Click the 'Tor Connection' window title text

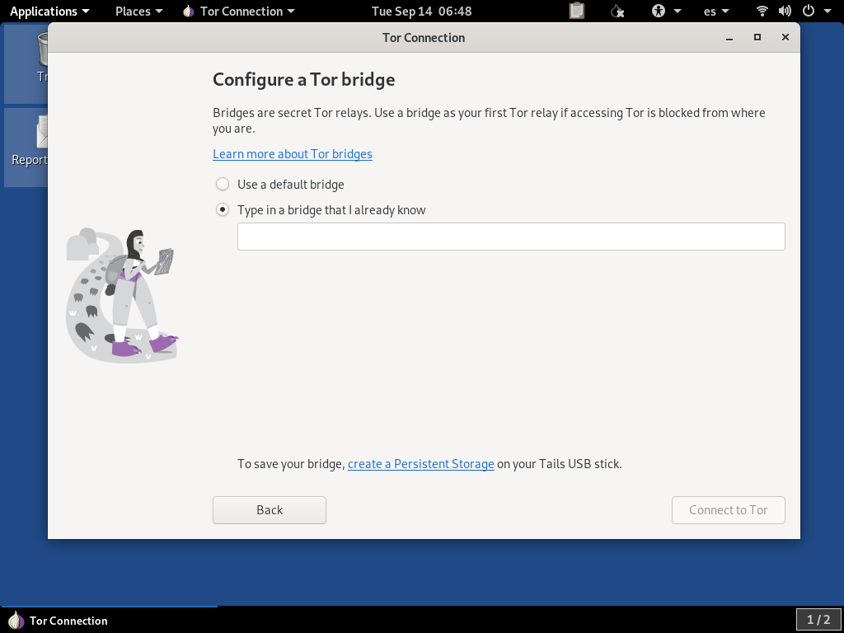click(424, 38)
